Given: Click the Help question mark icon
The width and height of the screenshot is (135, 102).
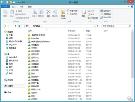Looking at the screenshot, I should click(132, 6).
